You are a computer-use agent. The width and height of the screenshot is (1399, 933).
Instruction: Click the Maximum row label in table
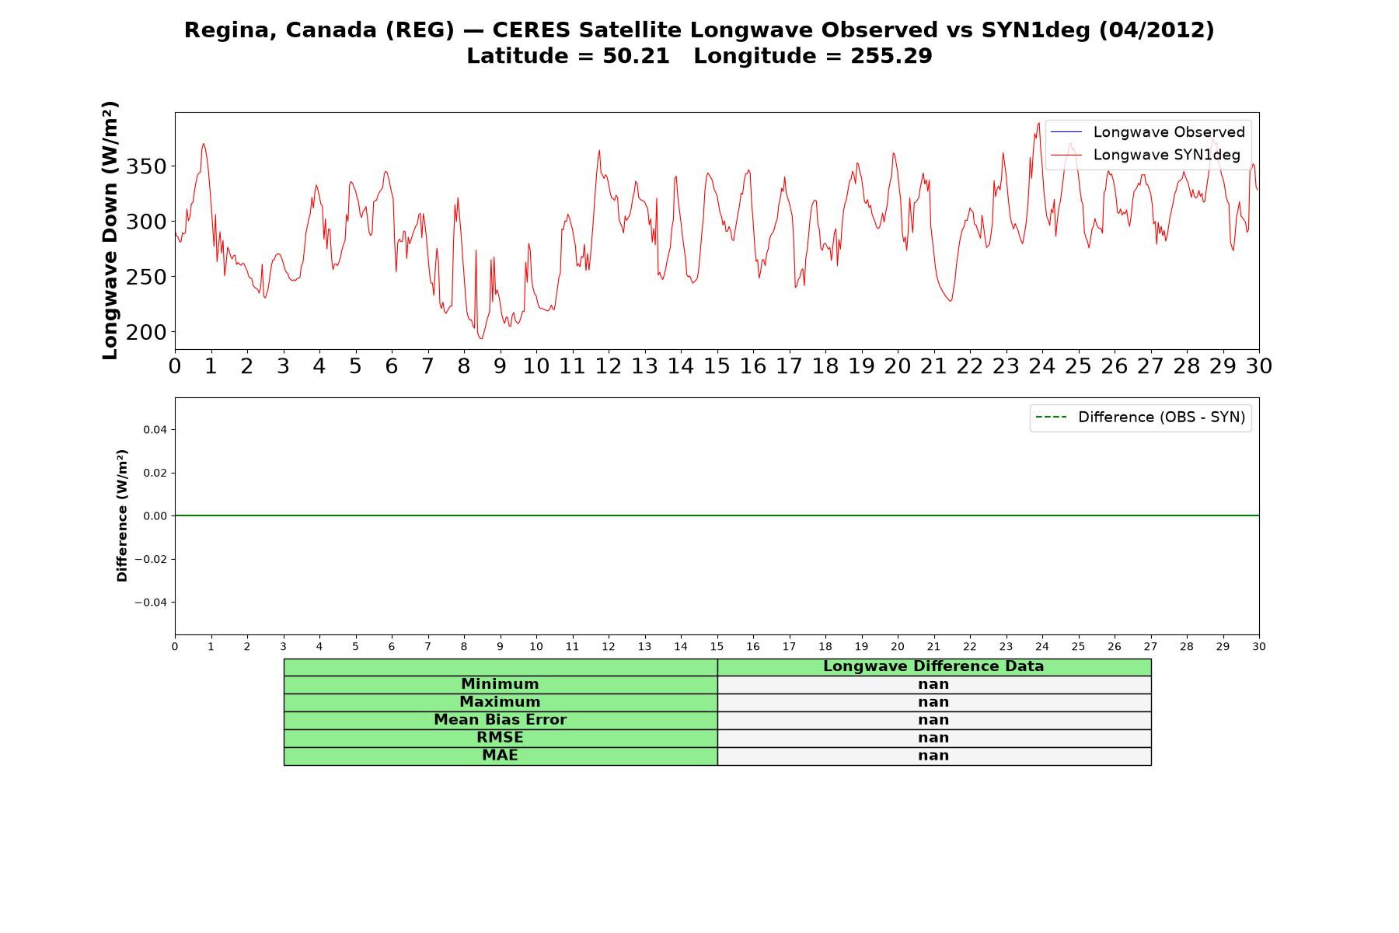501,702
